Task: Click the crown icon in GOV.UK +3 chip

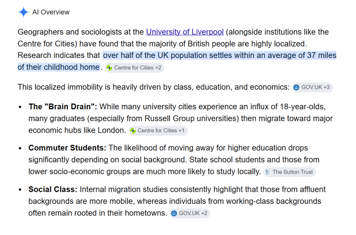Action: [x=296, y=87]
